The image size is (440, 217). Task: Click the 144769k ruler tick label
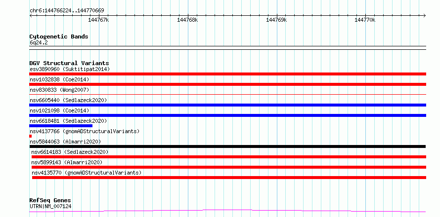tap(276, 20)
